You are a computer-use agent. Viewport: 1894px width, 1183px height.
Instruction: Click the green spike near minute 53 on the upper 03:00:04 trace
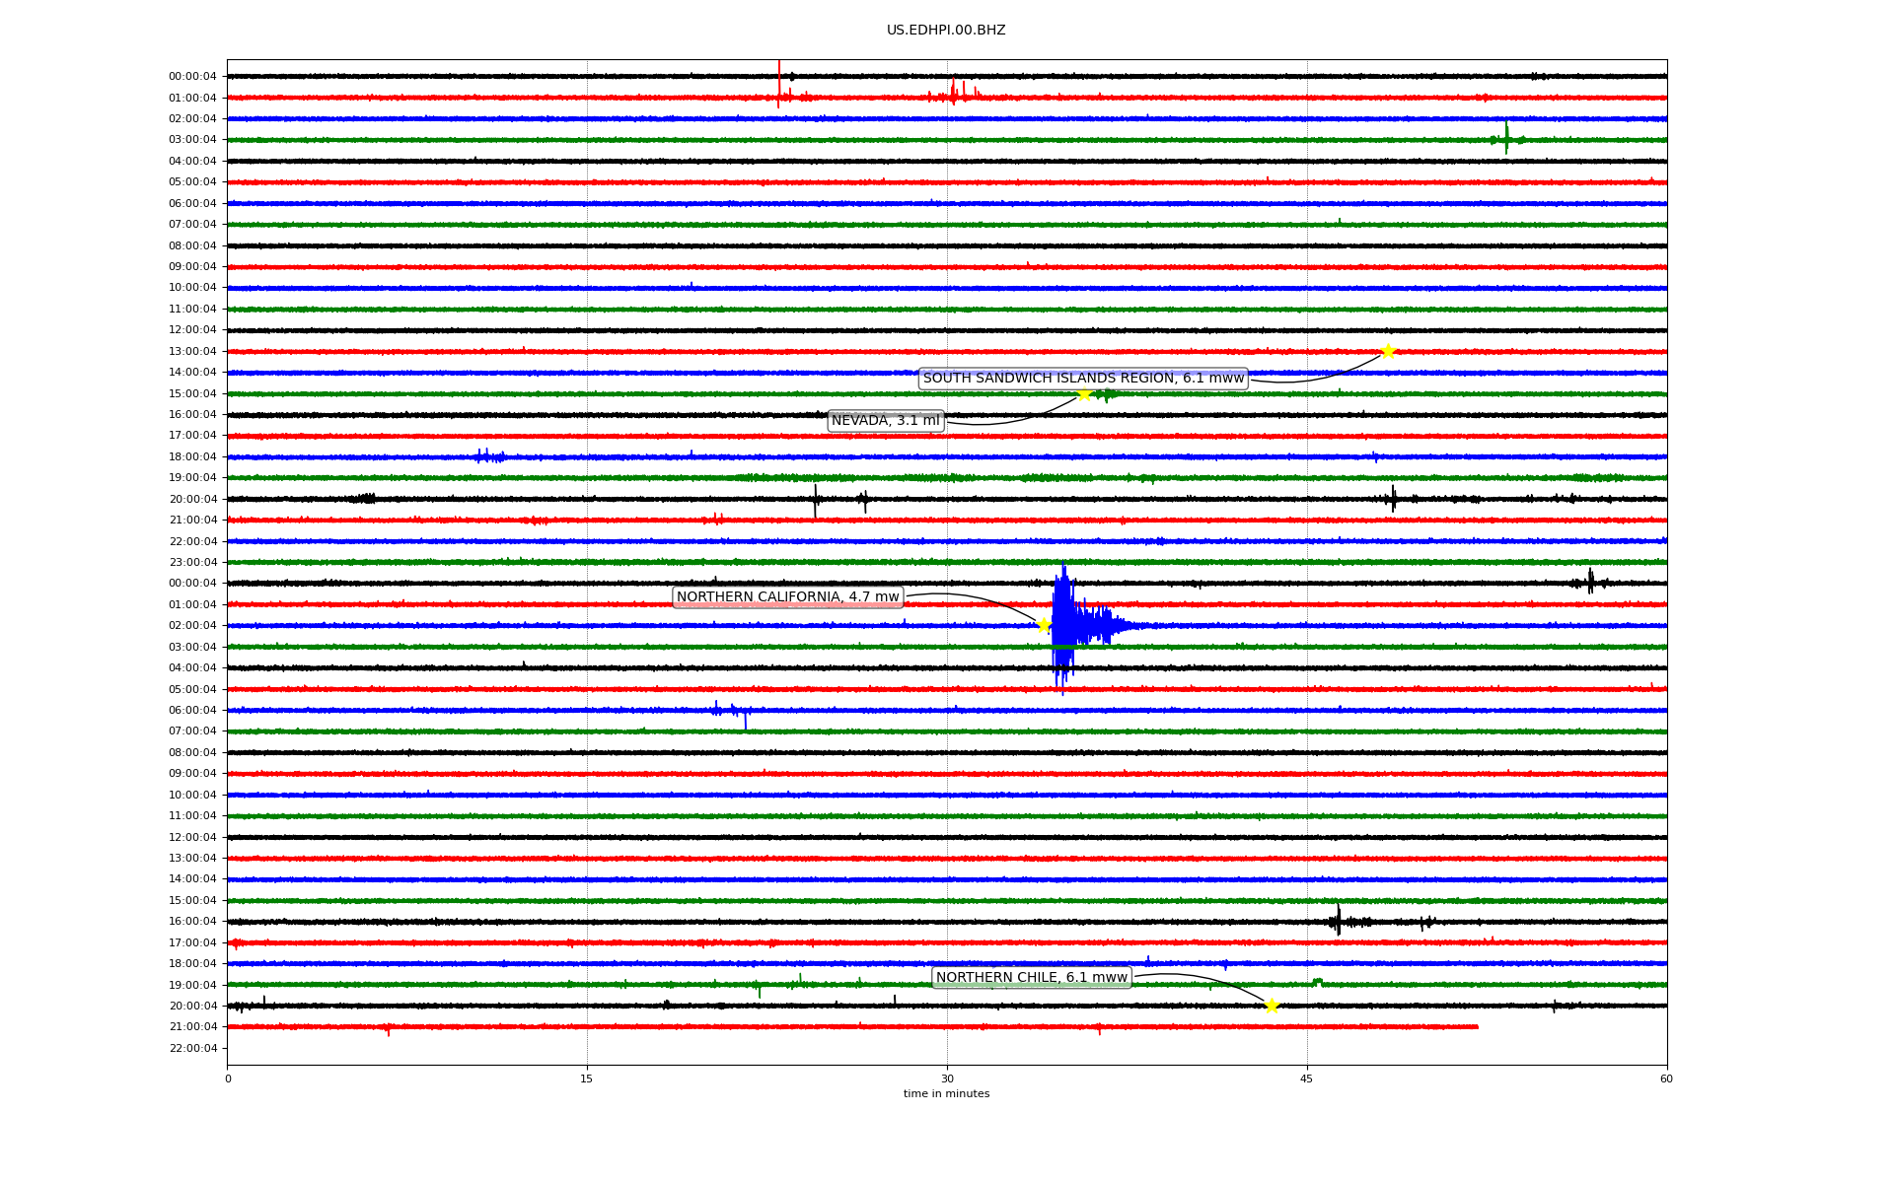[x=1506, y=138]
